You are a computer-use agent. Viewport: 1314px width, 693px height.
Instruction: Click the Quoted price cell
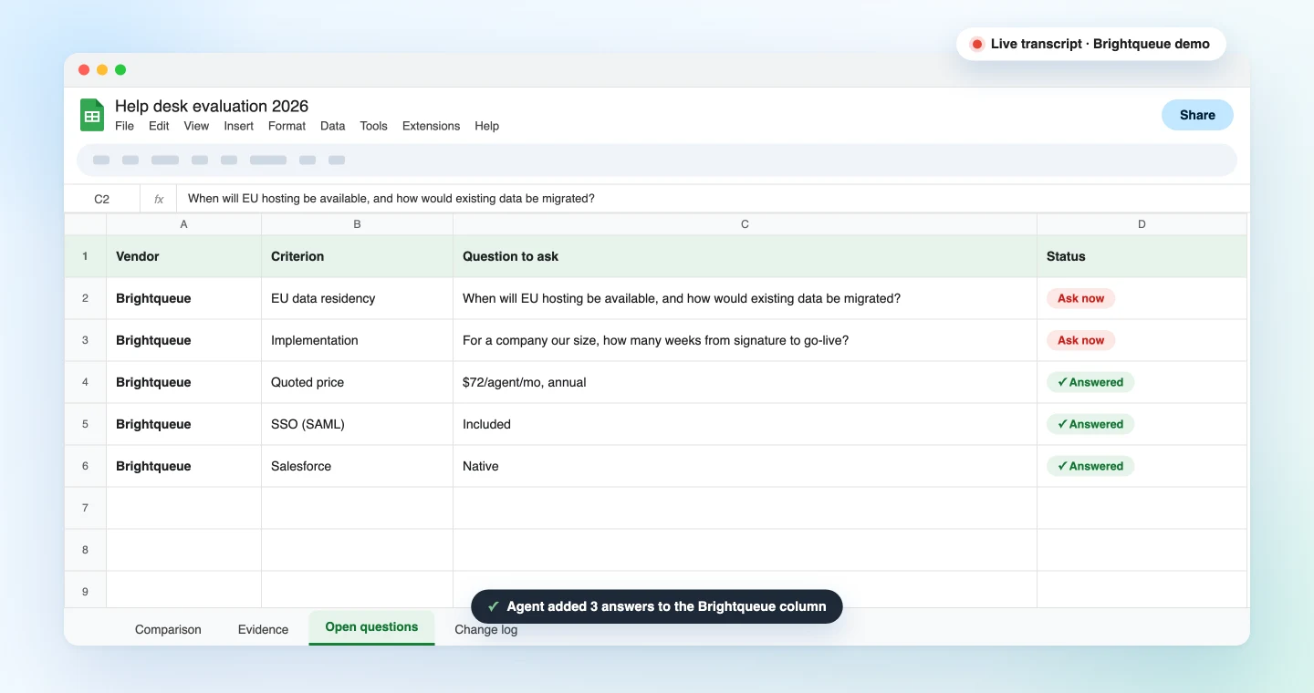click(357, 382)
